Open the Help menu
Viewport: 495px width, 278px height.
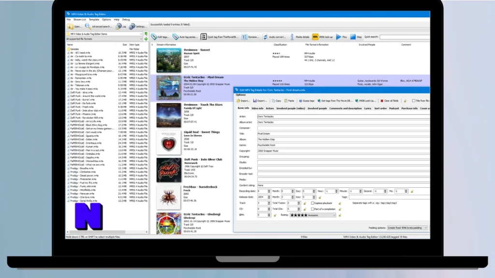(x=117, y=19)
